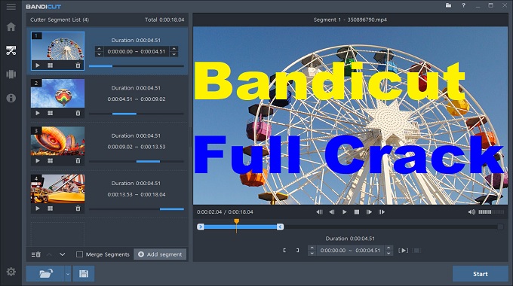Screen dimensions: 513x286
Task: Split segment 4 with grid icon
Action: pos(50,208)
